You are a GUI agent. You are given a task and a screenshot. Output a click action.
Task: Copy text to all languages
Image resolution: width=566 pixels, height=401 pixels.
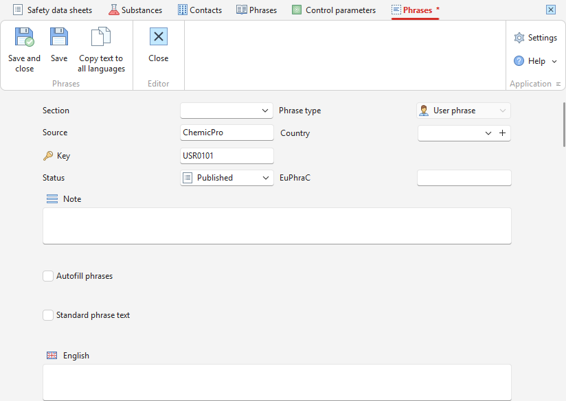(x=101, y=49)
